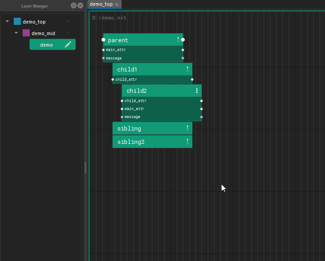Float the Layer Manger panel
The image size is (325, 261).
point(73,5)
